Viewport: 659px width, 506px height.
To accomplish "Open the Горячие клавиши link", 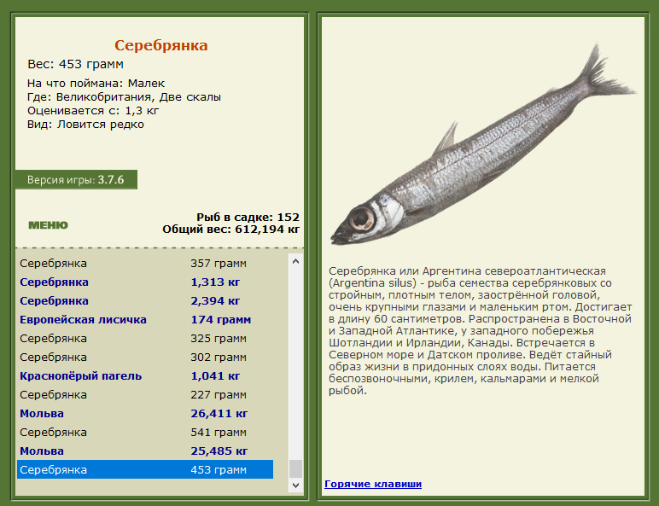I will (x=373, y=484).
